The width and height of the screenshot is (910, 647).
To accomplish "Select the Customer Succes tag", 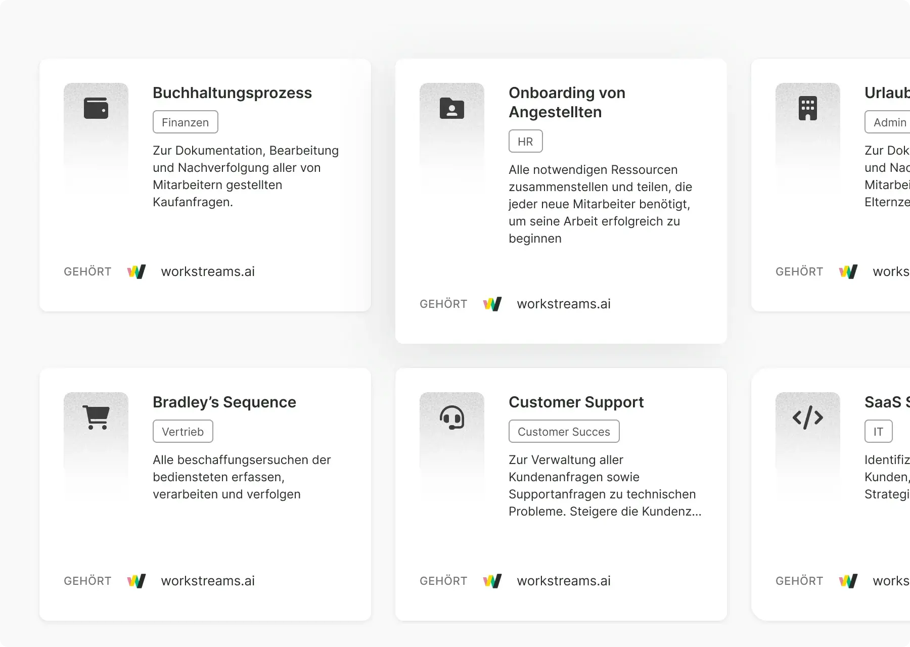I will (x=564, y=432).
